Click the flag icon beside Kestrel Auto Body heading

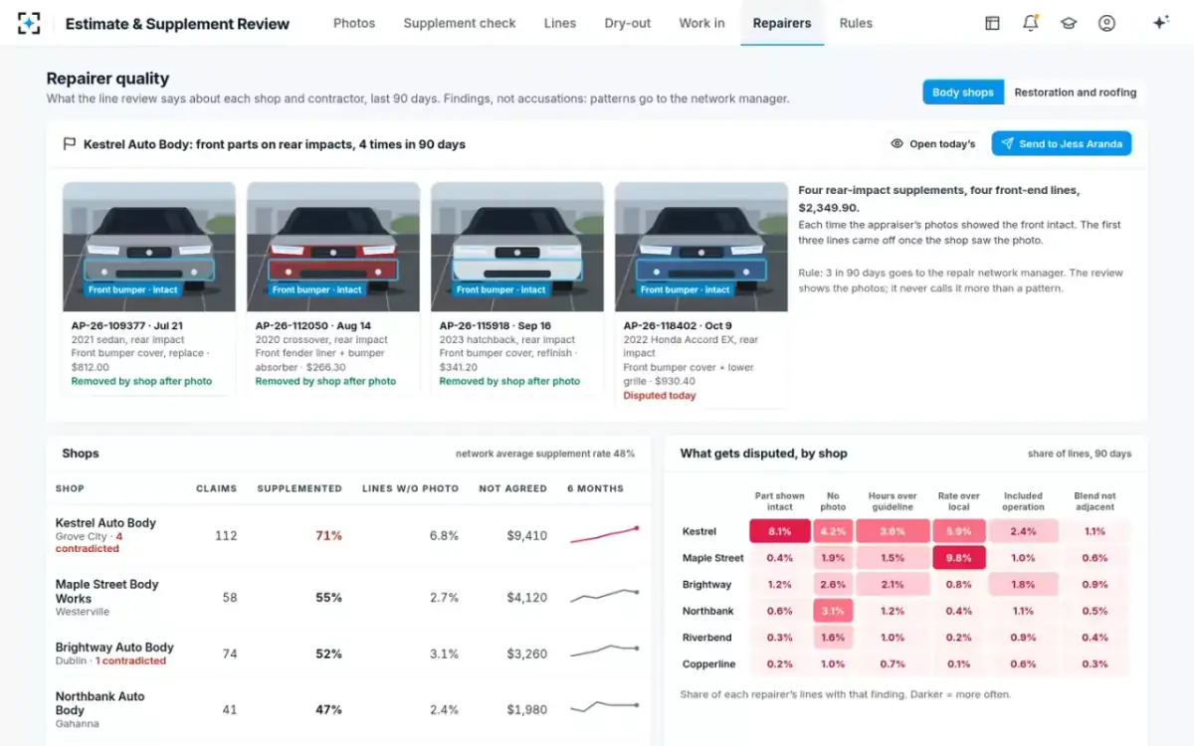point(70,144)
